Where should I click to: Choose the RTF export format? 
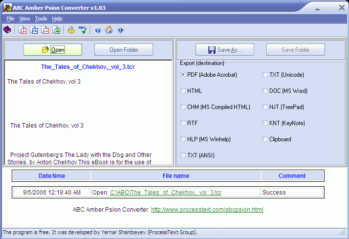(x=189, y=123)
